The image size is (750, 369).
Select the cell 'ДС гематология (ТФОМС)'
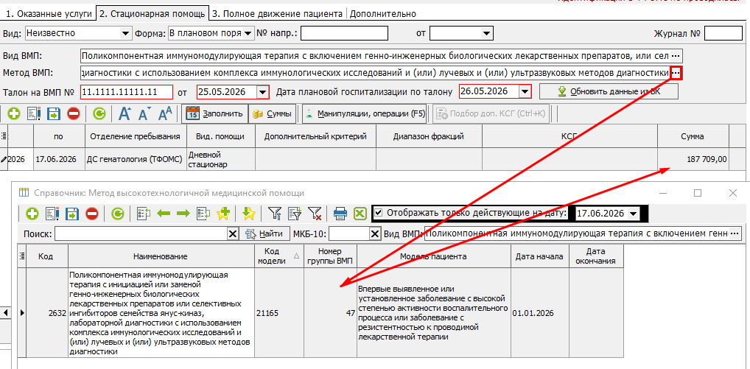tap(136, 159)
